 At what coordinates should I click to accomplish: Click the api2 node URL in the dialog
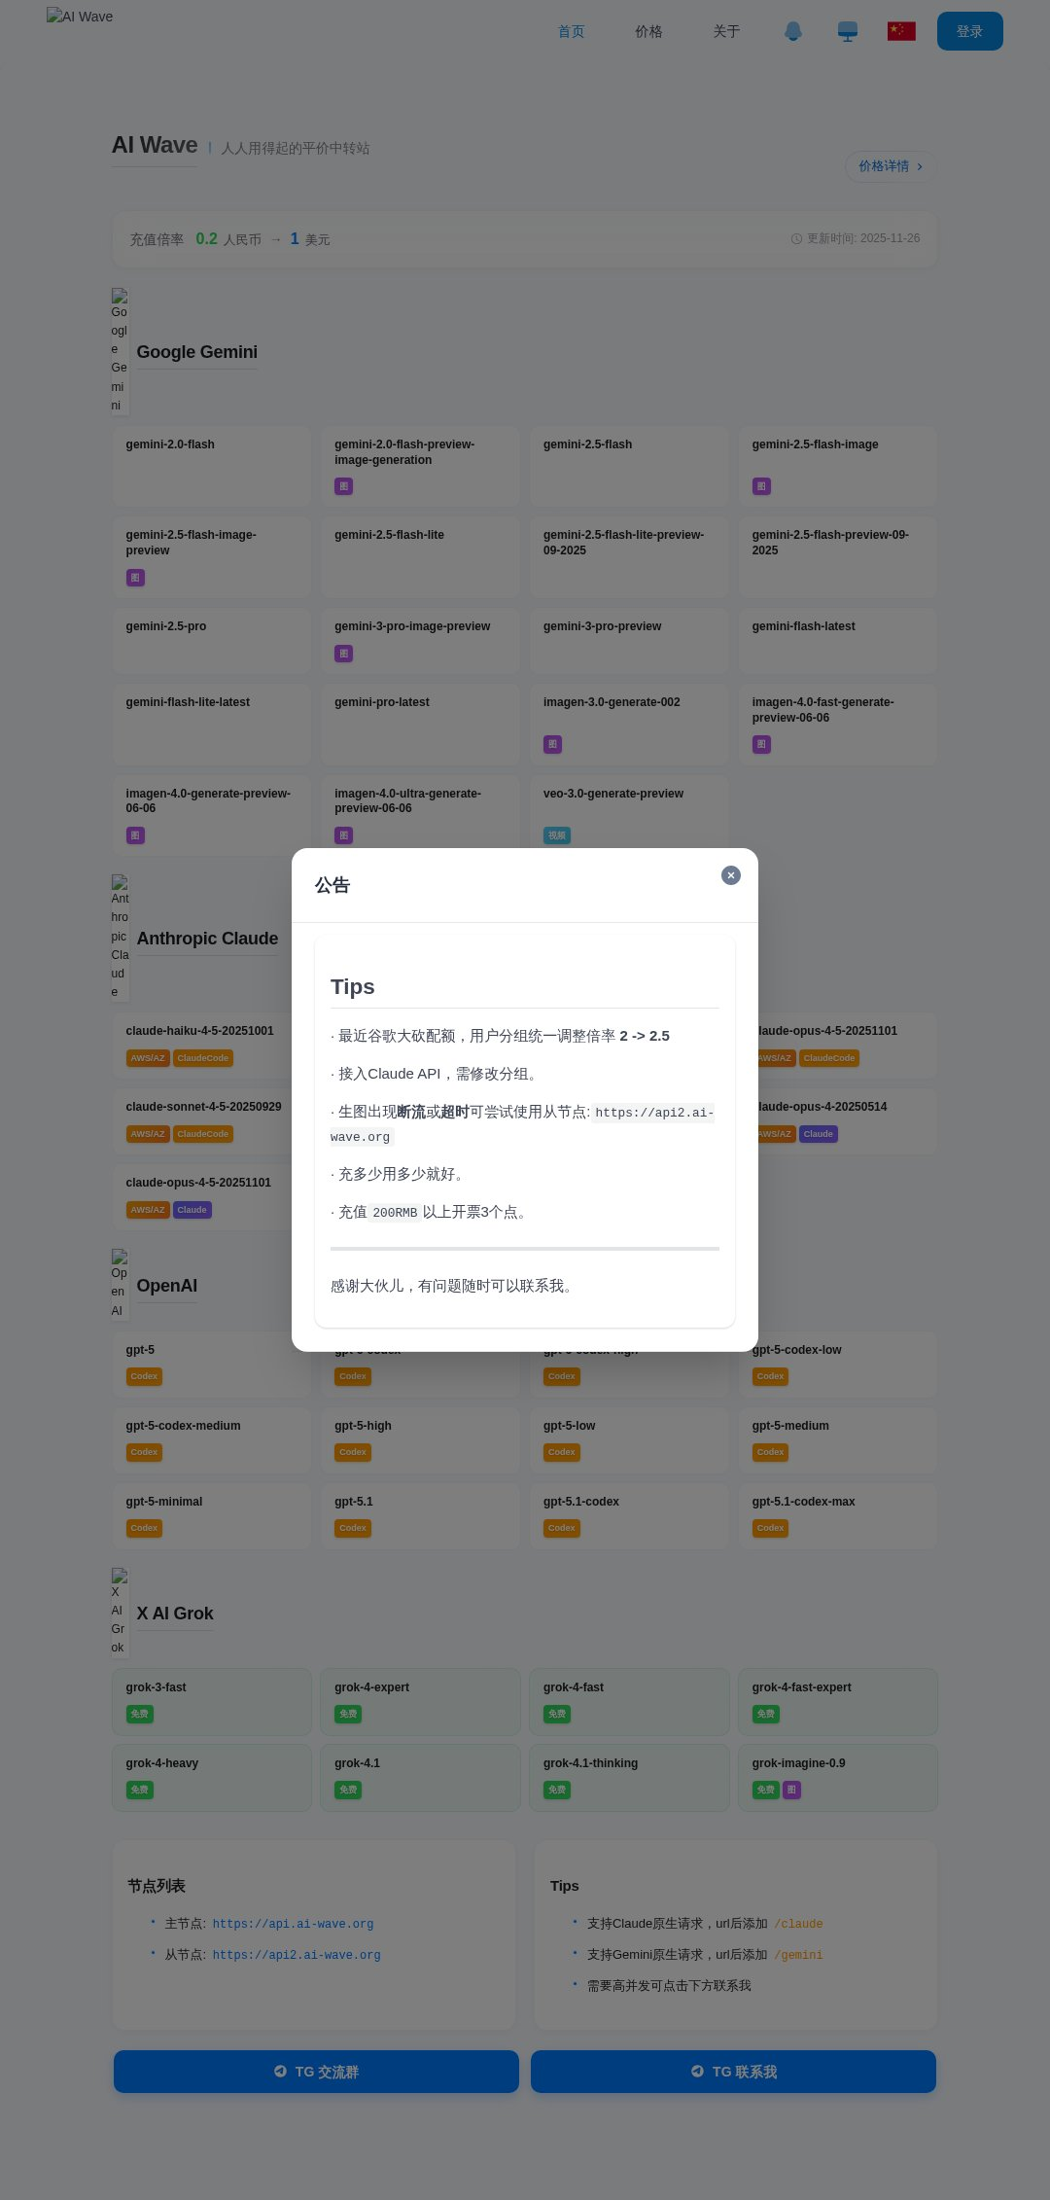click(523, 1124)
